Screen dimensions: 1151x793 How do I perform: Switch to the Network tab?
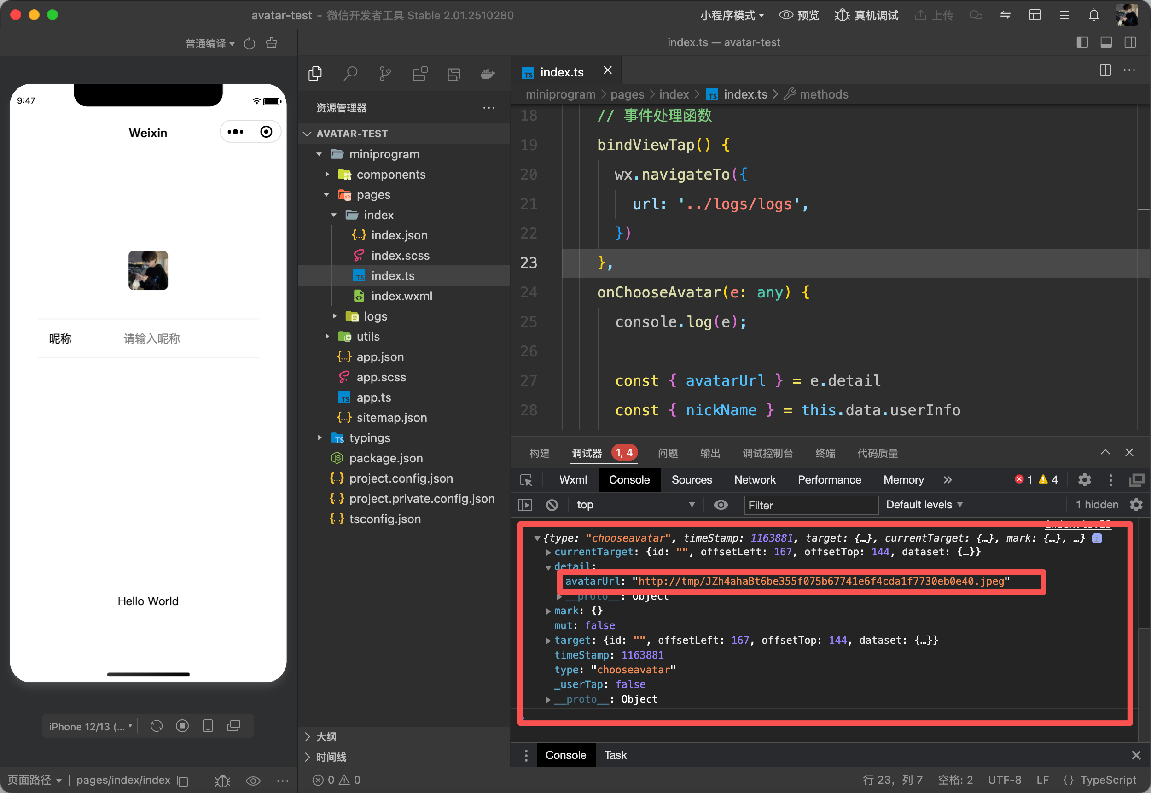click(x=755, y=480)
